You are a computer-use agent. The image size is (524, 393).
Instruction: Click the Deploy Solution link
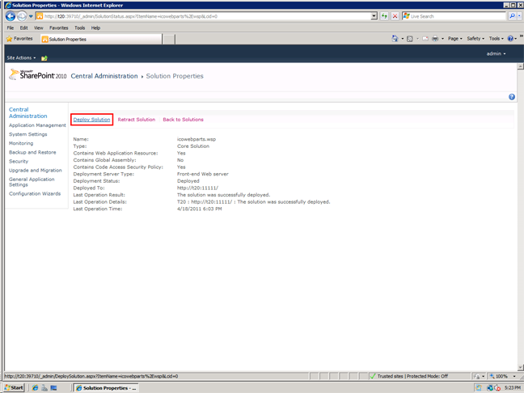91,120
